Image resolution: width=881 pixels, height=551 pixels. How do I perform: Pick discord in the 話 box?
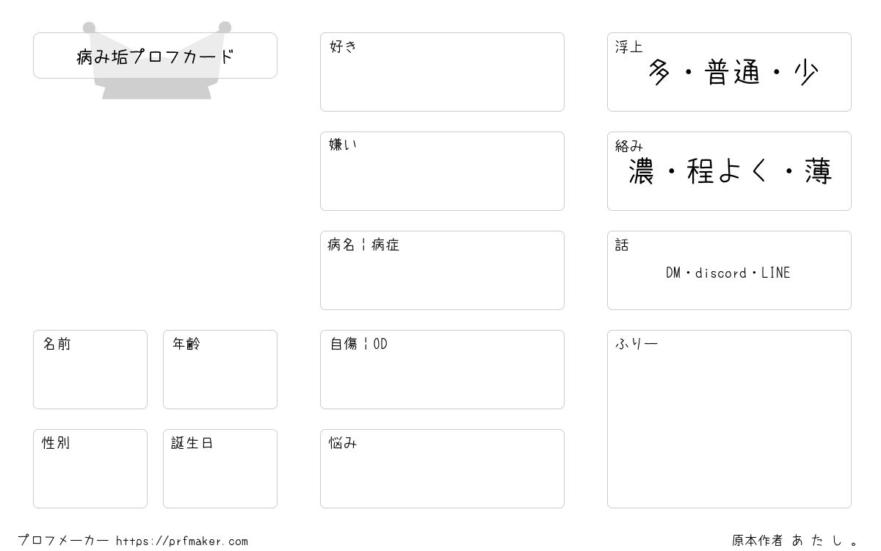721,273
